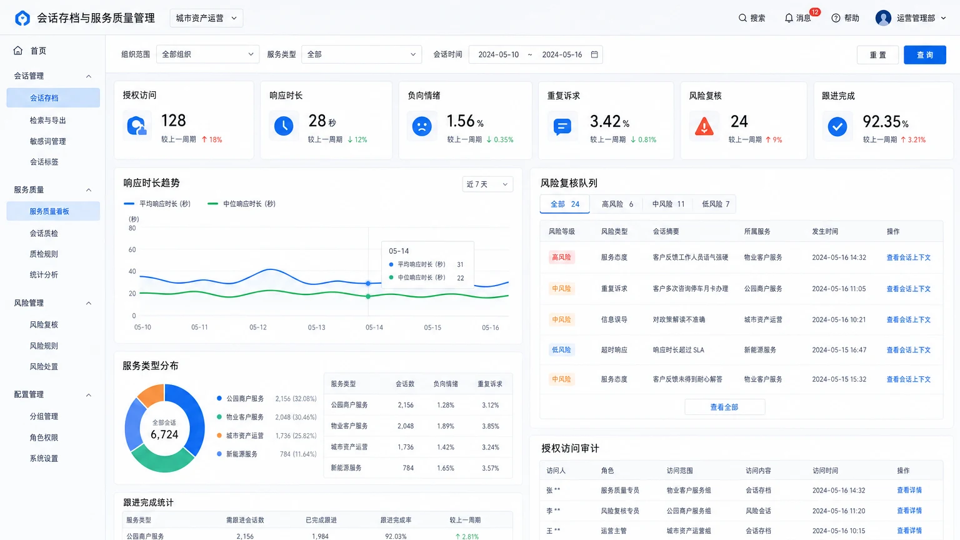The image size is (960, 540).
Task: Switch to the 中风险 11 tab
Action: (668, 204)
